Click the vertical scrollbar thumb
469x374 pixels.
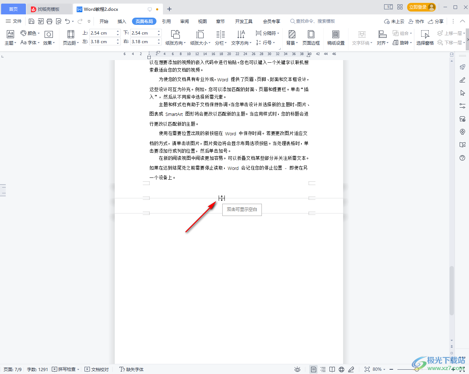[452, 291]
